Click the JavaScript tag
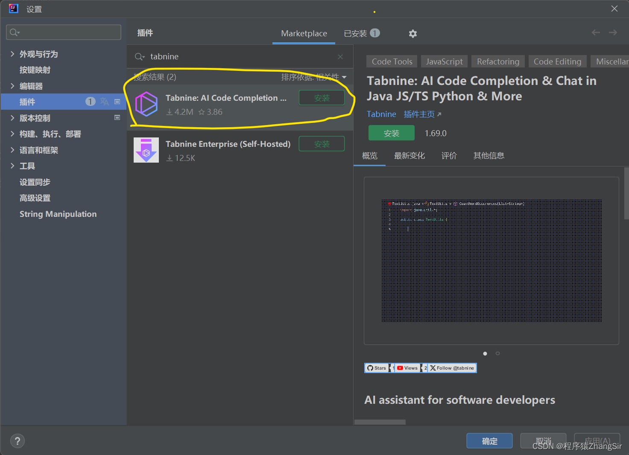This screenshot has width=629, height=455. point(444,61)
